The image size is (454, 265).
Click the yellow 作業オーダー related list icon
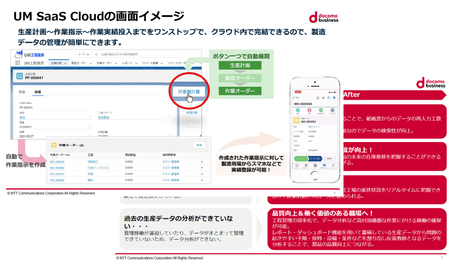54,145
